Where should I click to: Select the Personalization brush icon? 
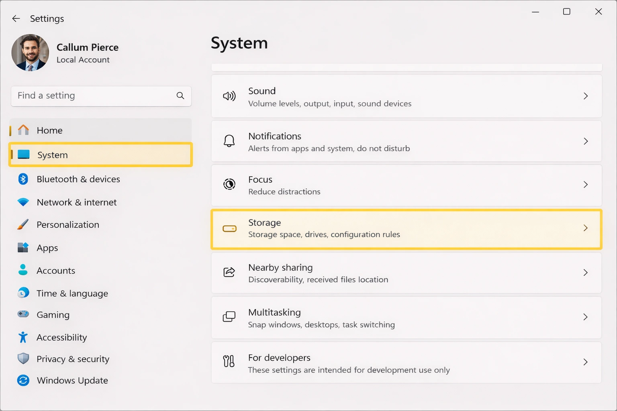coord(23,224)
